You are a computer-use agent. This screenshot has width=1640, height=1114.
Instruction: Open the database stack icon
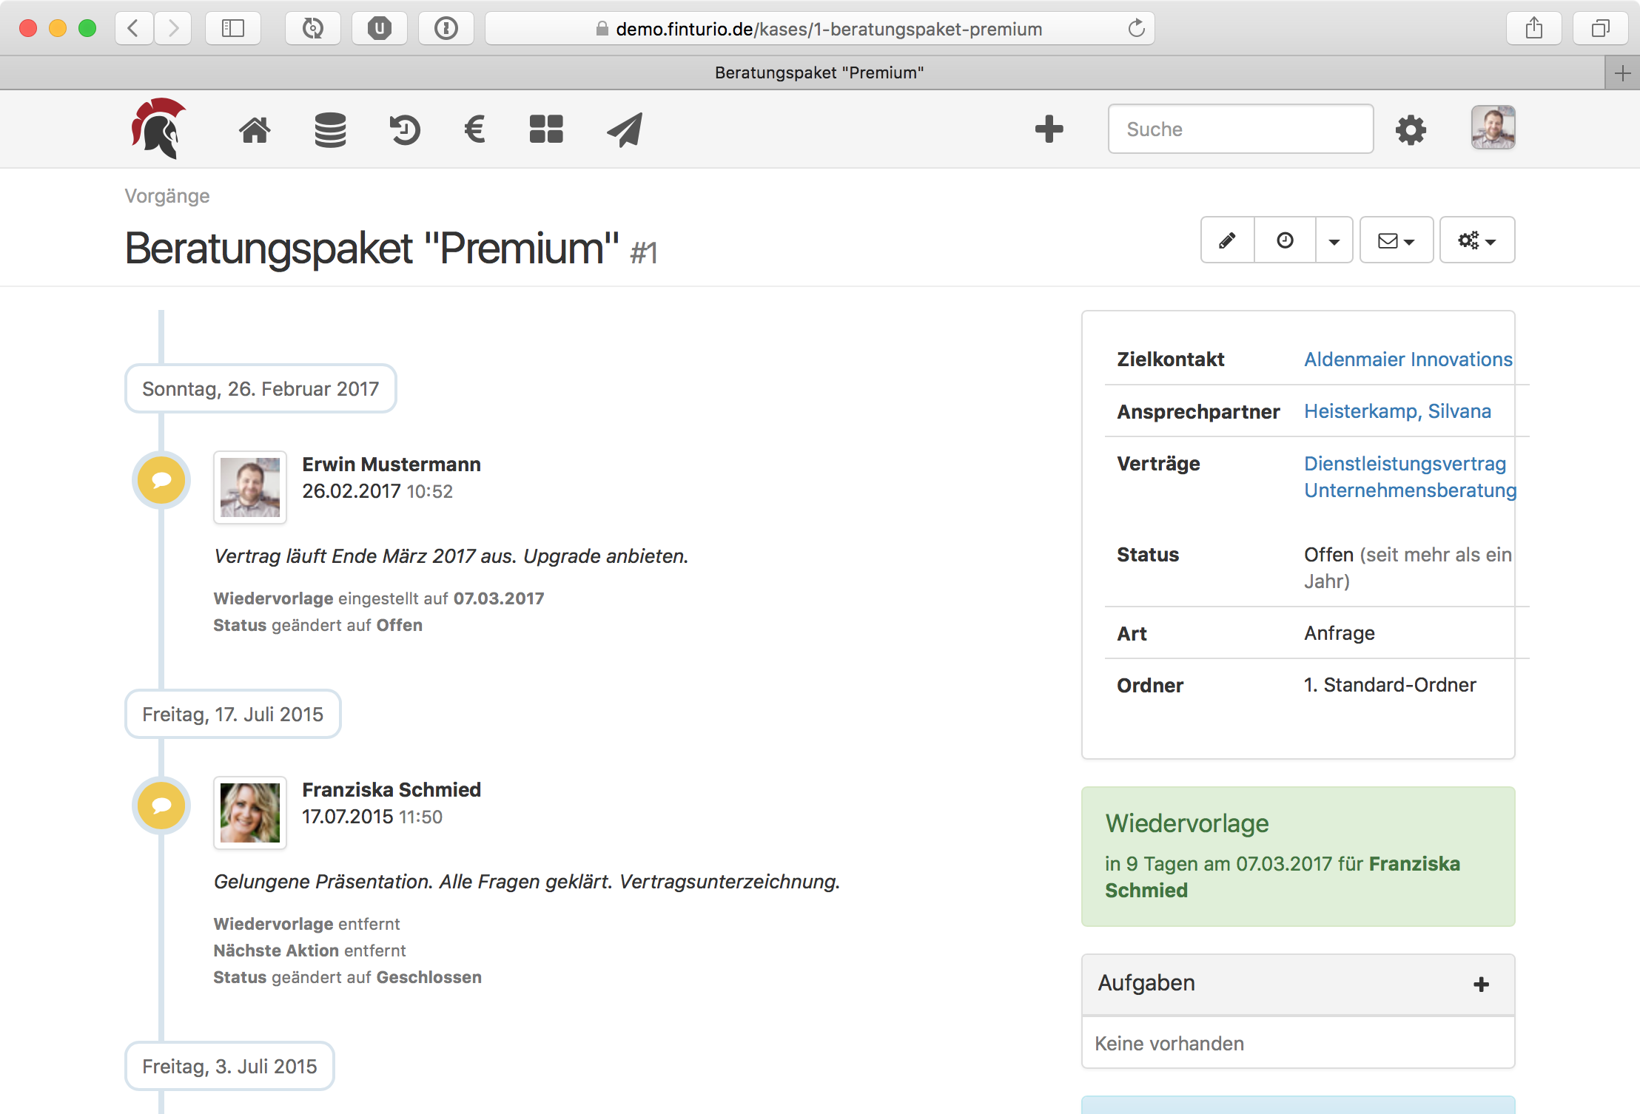tap(330, 130)
